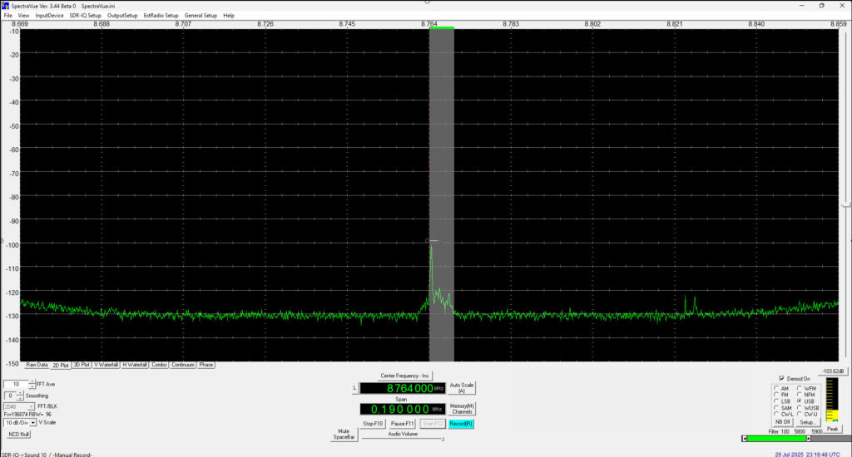Mute audio using the Mute SpaceBar button

coord(344,435)
